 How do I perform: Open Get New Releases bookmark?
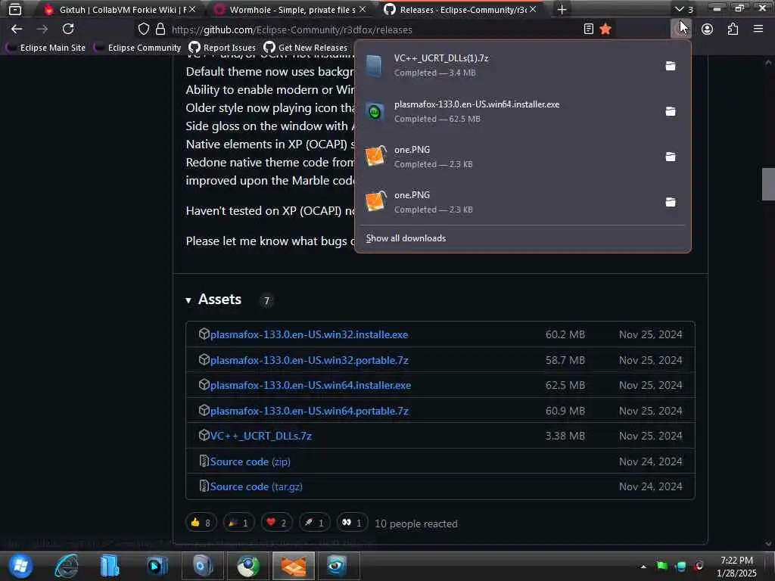(306, 48)
